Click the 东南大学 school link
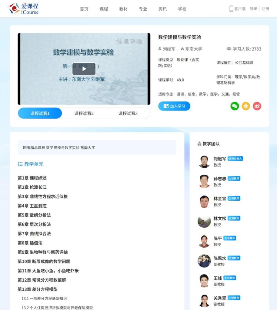277x310 pixels. 193,49
